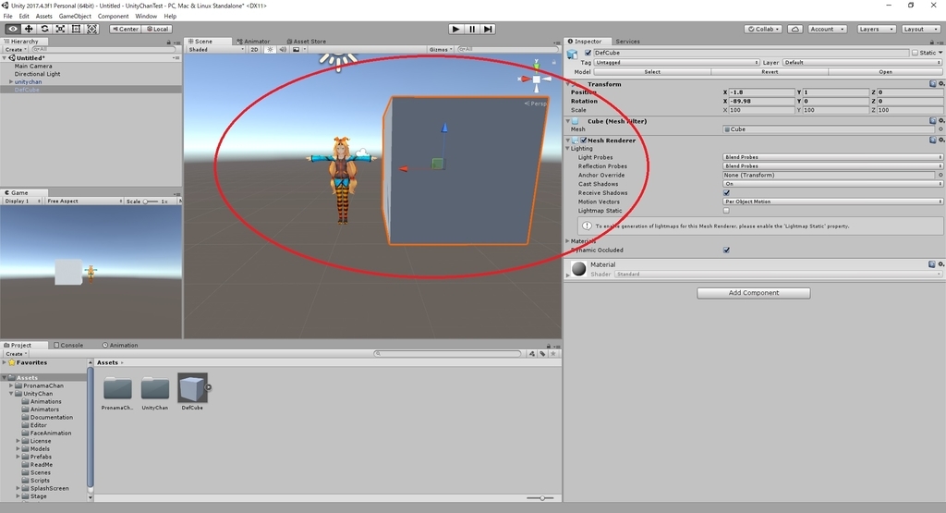Enable the Static checkbox

(916, 53)
